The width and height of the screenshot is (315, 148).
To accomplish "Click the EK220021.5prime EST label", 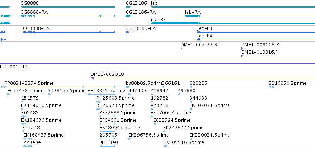I will click(x=210, y=135).
